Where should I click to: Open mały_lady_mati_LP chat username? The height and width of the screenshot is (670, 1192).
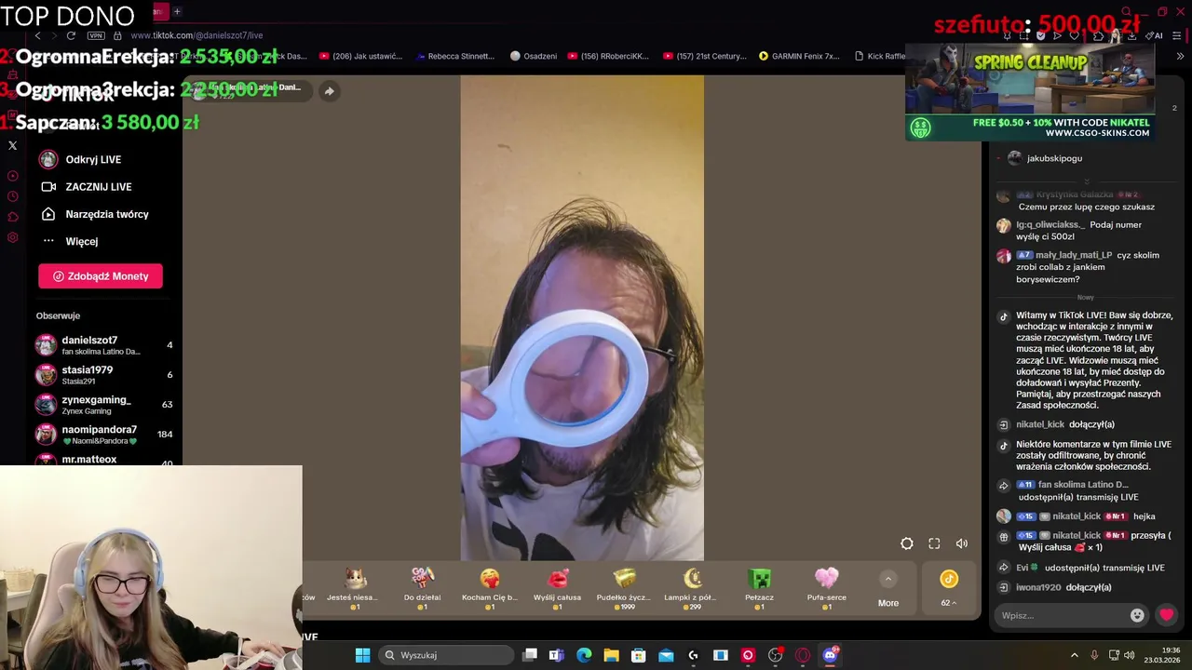coord(1074,255)
